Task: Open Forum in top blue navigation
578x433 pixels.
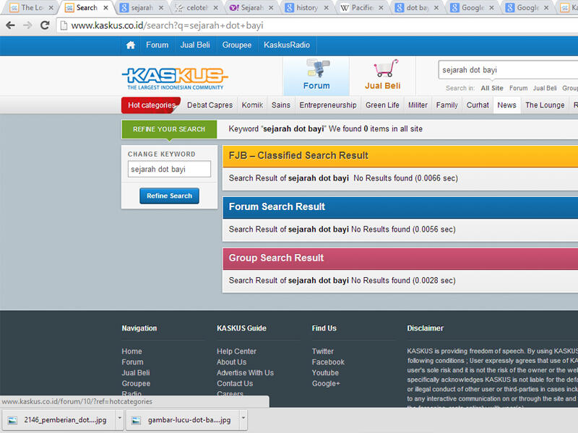Action: (157, 45)
